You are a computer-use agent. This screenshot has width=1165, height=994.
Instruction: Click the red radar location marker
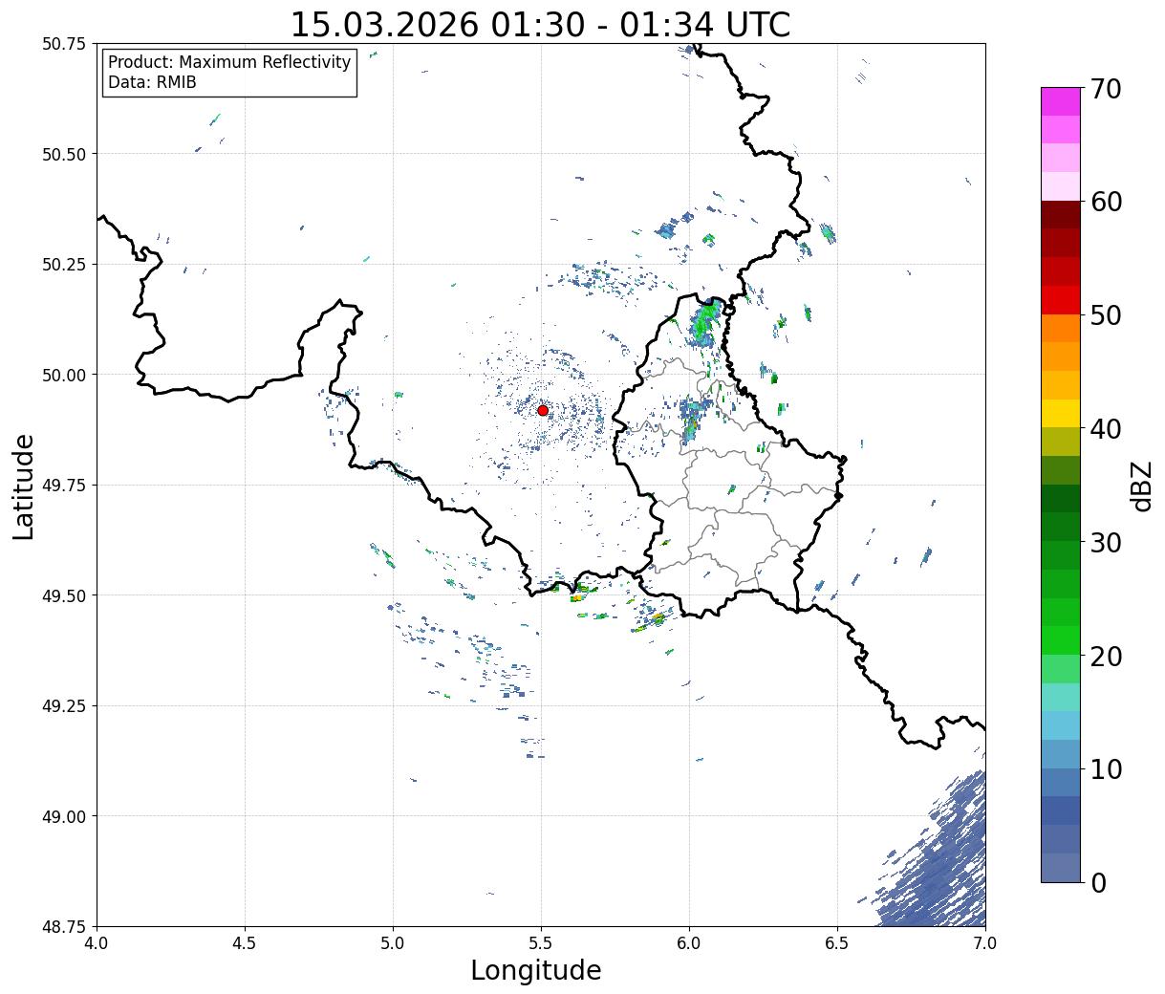[x=542, y=410]
